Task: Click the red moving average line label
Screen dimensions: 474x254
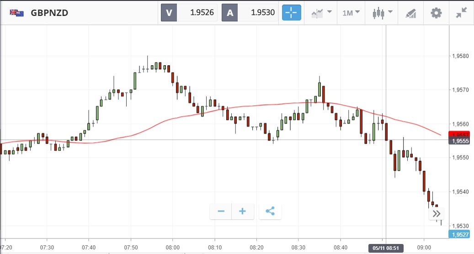Action: click(x=458, y=134)
